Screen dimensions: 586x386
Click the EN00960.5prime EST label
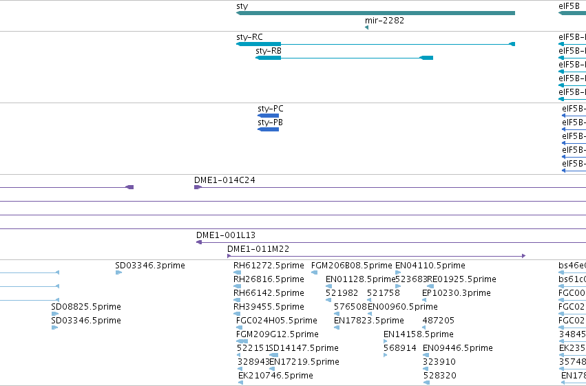click(x=403, y=307)
